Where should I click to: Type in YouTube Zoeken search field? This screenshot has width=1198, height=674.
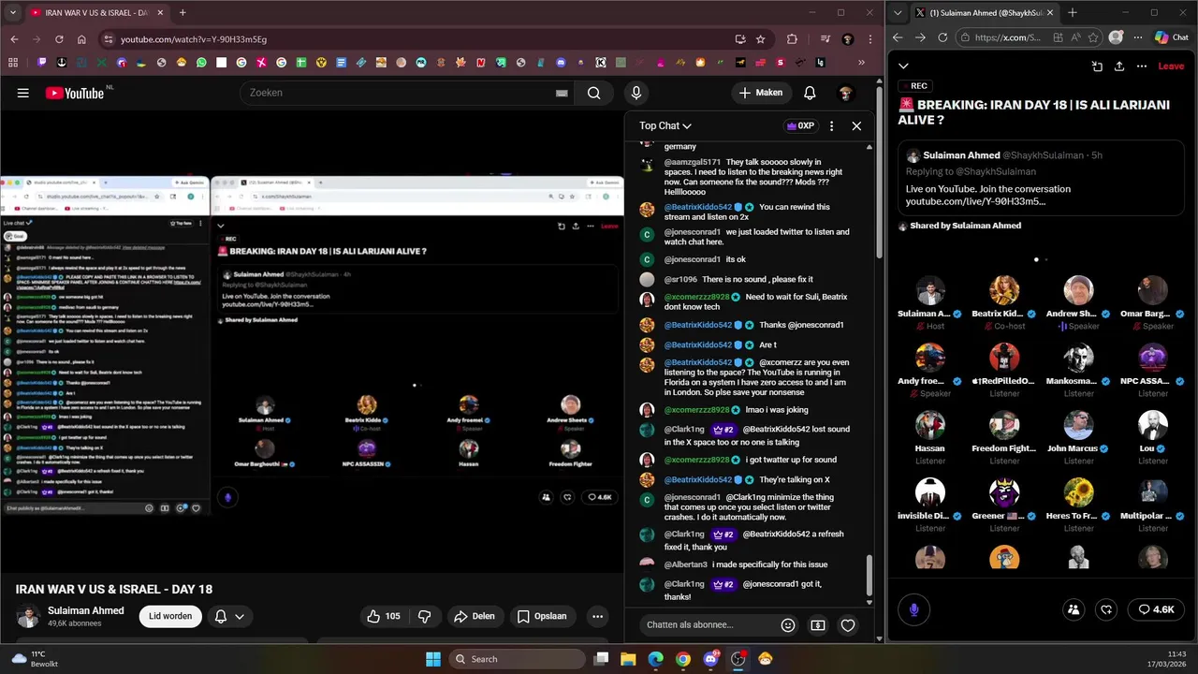[398, 93]
